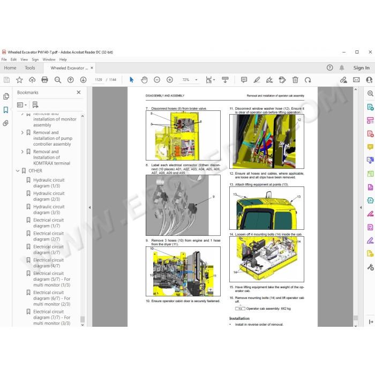Zoom out with minus button
Image resolution: width=375 pixels, height=375 pixels.
point(157,80)
